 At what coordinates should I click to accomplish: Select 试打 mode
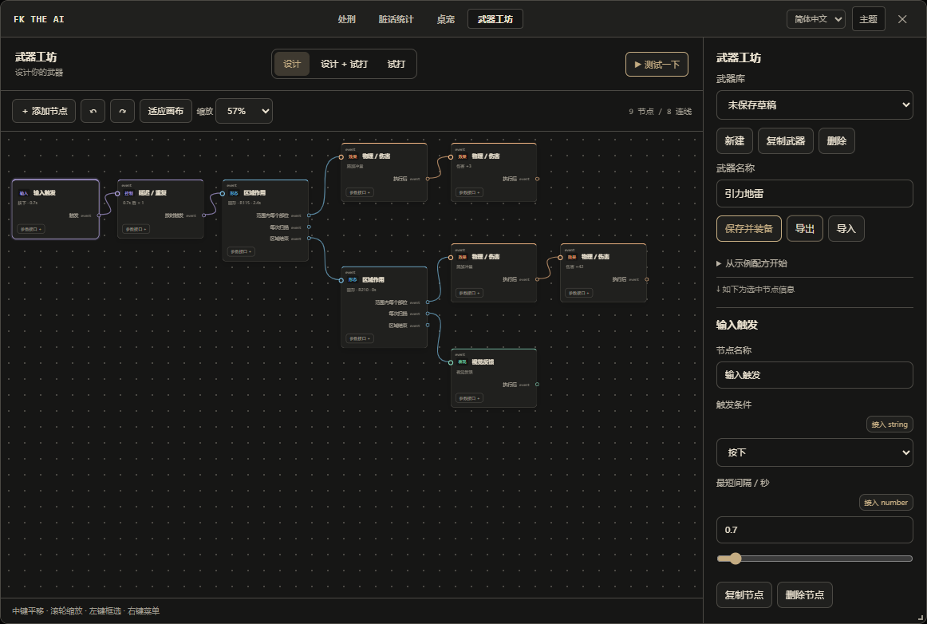click(x=396, y=64)
